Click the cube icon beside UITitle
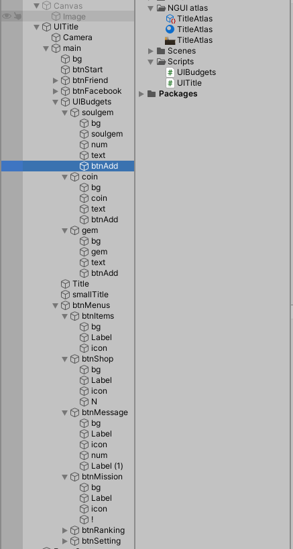The image size is (293, 549). 47,27
